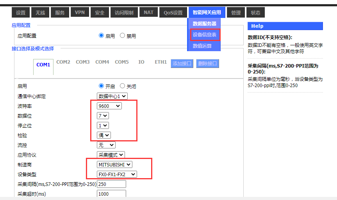Image resolution: width=337 pixels, height=200 pixels.
Task: Open the 波特率 dropdown showing 9600
Action: tap(109, 106)
